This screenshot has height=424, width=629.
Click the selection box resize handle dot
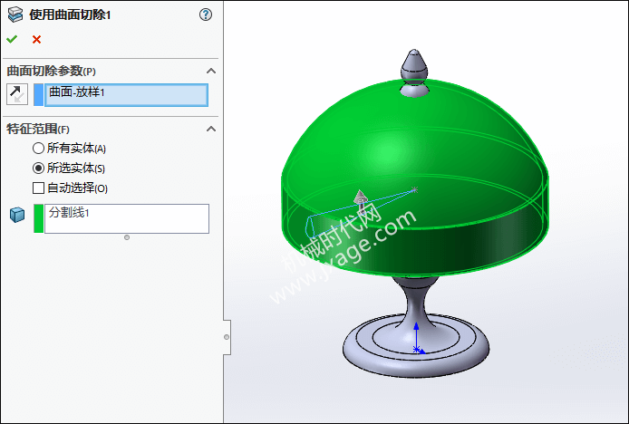tap(127, 237)
